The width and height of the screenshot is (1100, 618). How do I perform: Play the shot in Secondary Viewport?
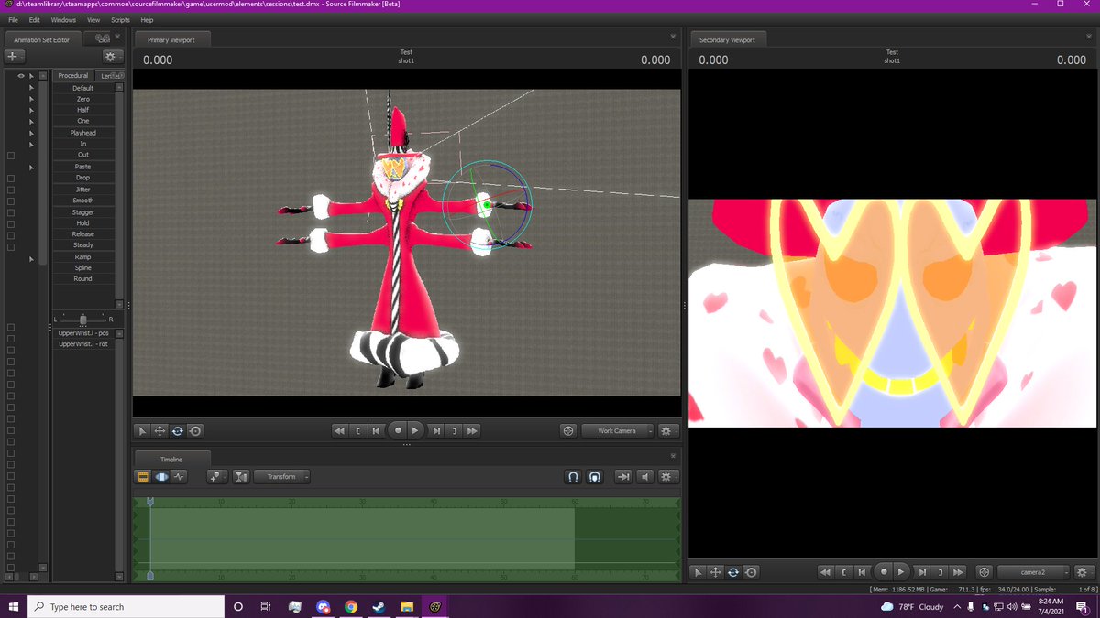click(x=902, y=571)
